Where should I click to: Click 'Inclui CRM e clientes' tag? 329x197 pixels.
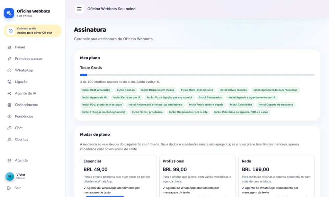coord(233,90)
